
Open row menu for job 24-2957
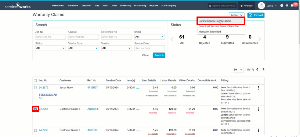click(258, 109)
